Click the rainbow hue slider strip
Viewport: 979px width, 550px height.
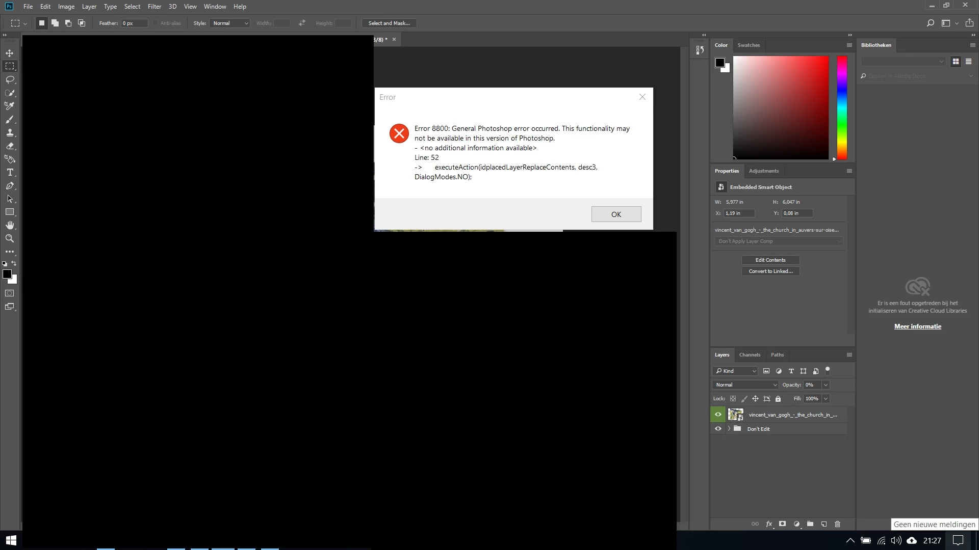(x=842, y=107)
